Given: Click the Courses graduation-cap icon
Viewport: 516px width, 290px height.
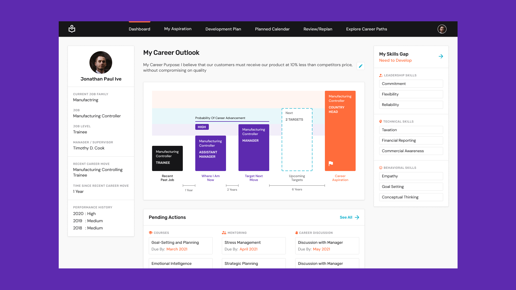Looking at the screenshot, I should (150, 232).
